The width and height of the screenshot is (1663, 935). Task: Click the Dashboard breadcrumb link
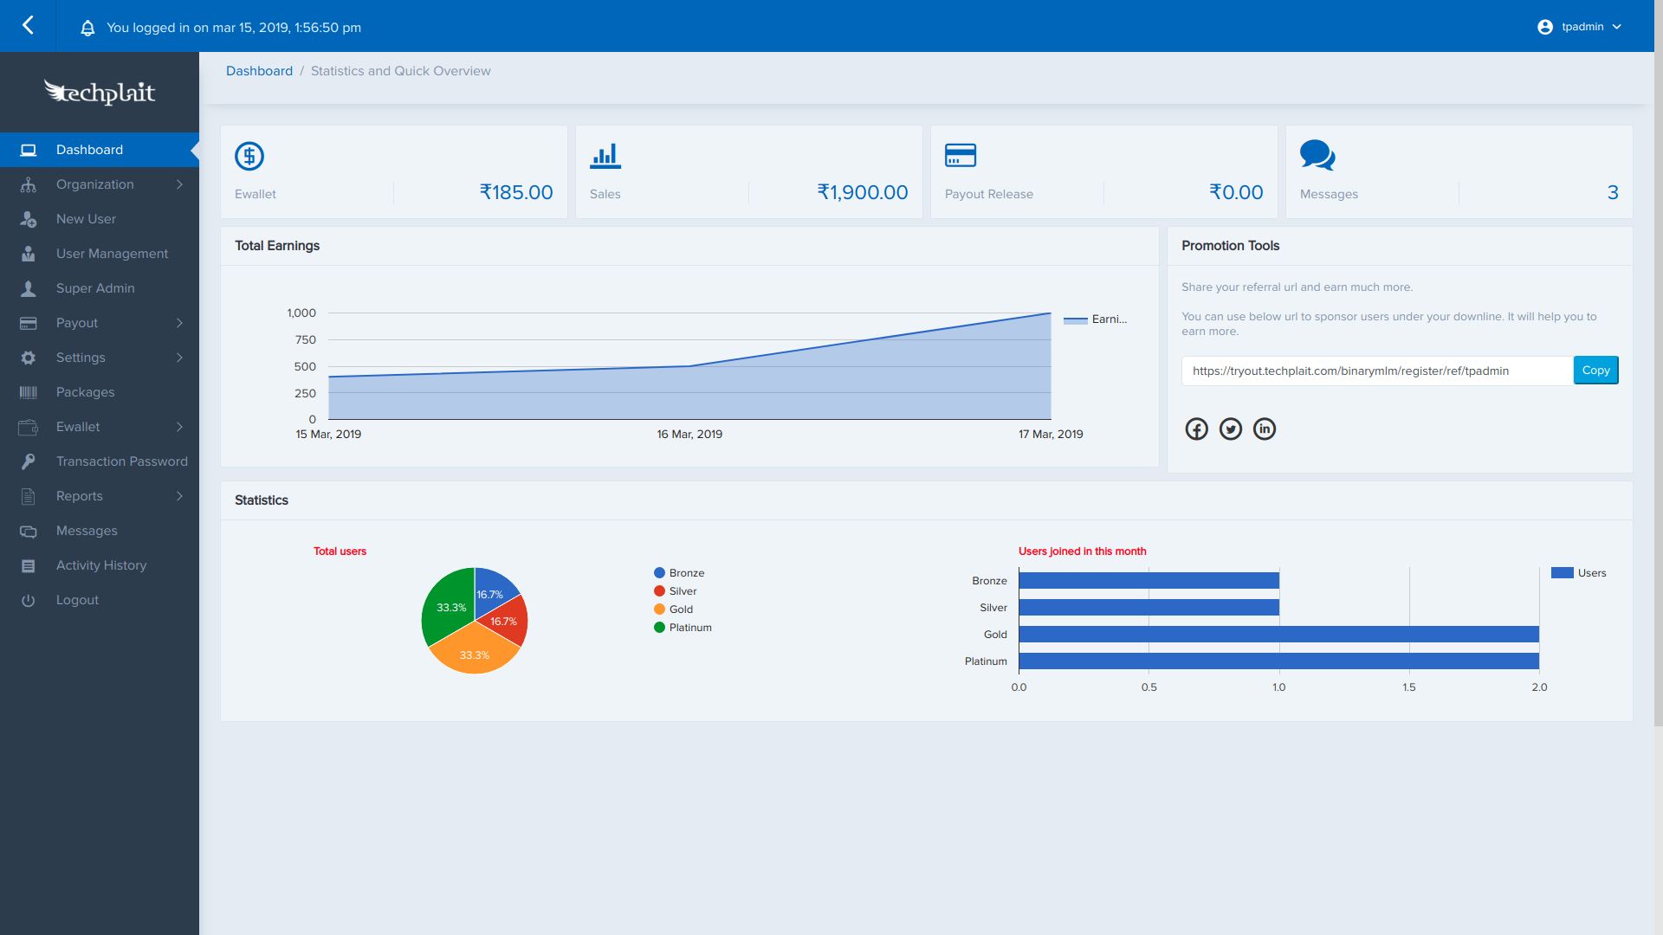pos(259,71)
